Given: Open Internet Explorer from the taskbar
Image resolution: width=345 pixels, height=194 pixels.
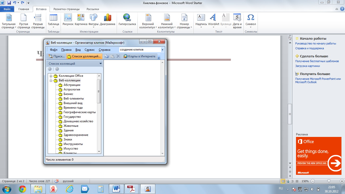Looking at the screenshot, I should click(69, 189).
